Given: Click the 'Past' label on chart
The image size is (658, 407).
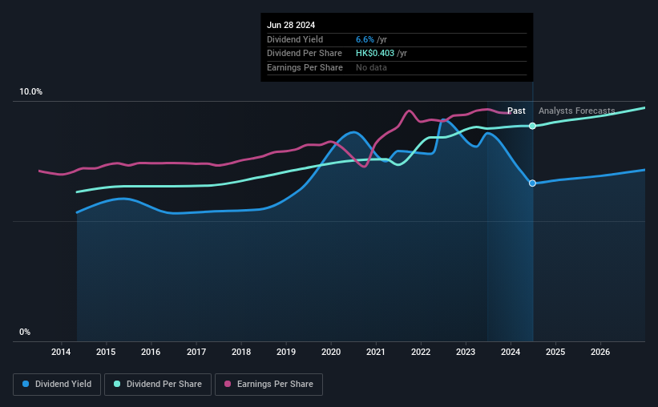Looking at the screenshot, I should [516, 111].
